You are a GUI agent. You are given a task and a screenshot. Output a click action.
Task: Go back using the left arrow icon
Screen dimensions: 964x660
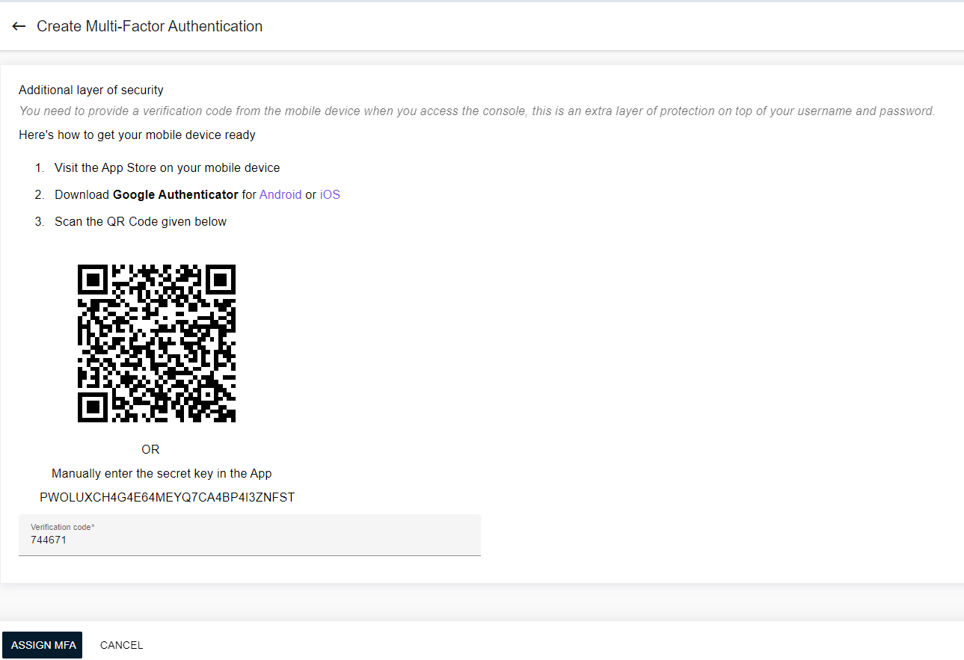[19, 26]
